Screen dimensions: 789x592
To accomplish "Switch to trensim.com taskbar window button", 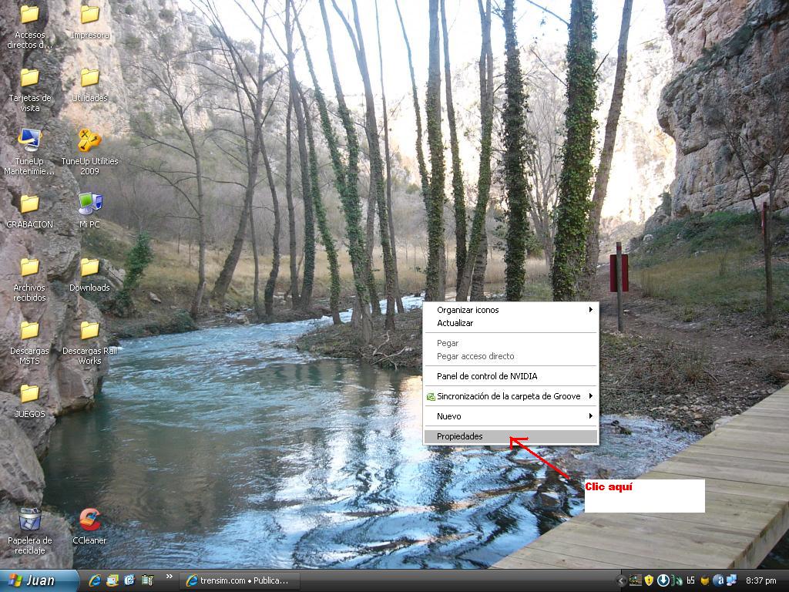I will [237, 580].
